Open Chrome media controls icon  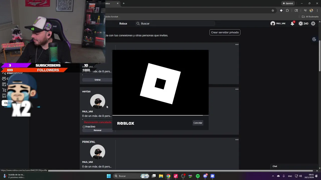(305, 10)
